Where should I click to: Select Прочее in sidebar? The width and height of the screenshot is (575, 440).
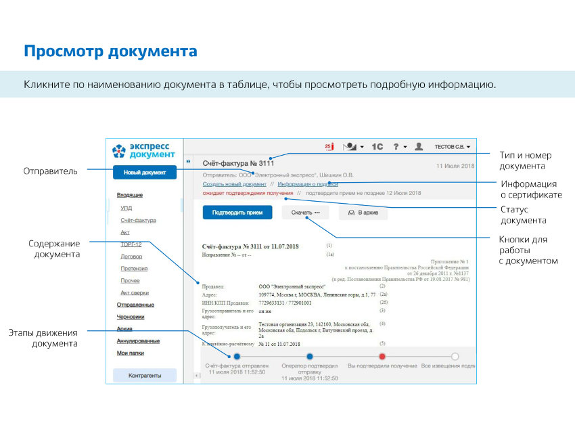(x=130, y=281)
